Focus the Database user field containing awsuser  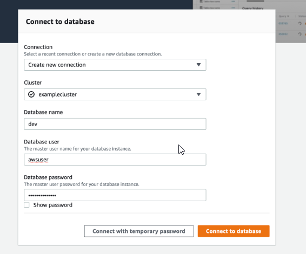click(x=115, y=160)
